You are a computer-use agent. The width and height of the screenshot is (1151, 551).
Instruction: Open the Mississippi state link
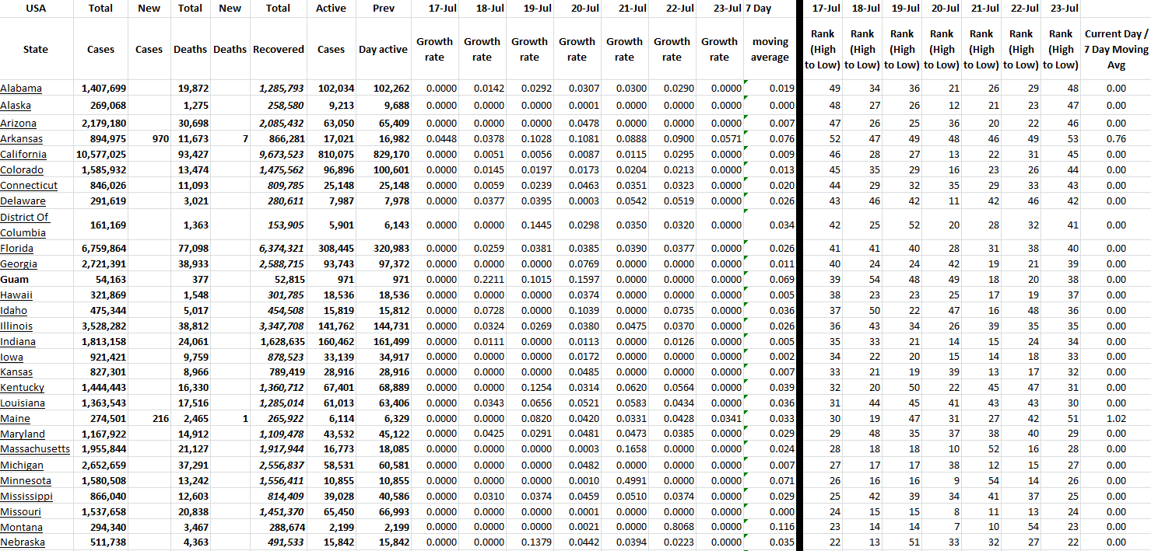26,496
